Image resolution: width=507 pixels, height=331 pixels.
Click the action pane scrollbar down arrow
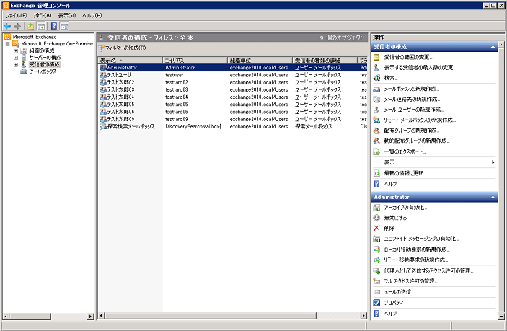coord(501,317)
